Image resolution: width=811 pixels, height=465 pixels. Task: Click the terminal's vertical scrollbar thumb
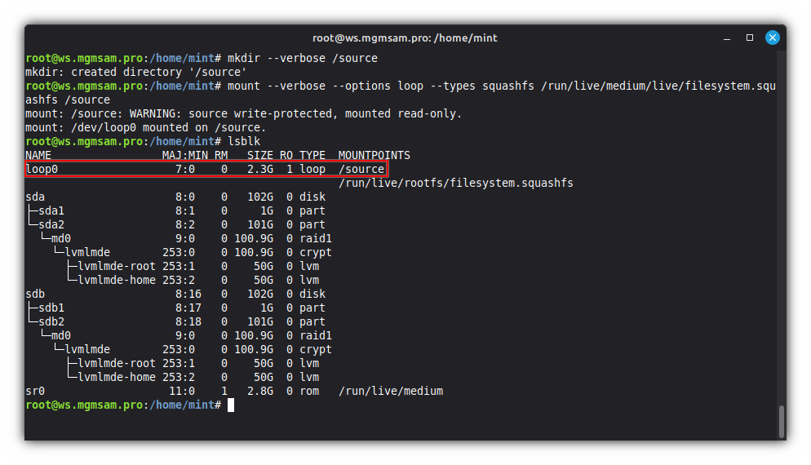click(x=782, y=421)
